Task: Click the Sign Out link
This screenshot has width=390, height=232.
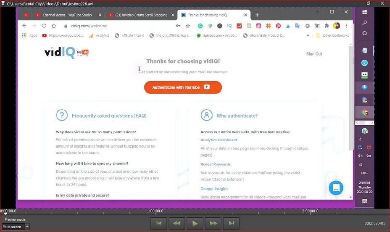Action: (314, 54)
